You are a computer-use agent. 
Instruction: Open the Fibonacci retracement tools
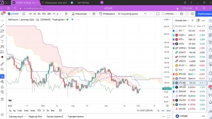pos(2,31)
